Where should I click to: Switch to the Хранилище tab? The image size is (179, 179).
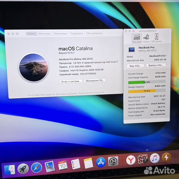pos(60,33)
